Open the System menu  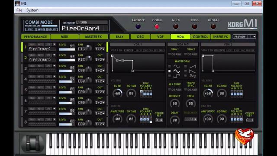coord(32,10)
